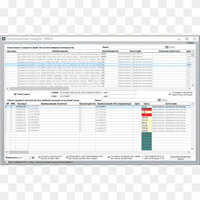The height and width of the screenshot is (200, 200).
Task: Select the first LG HT304PT row in lower table
Action: [x=98, y=107]
